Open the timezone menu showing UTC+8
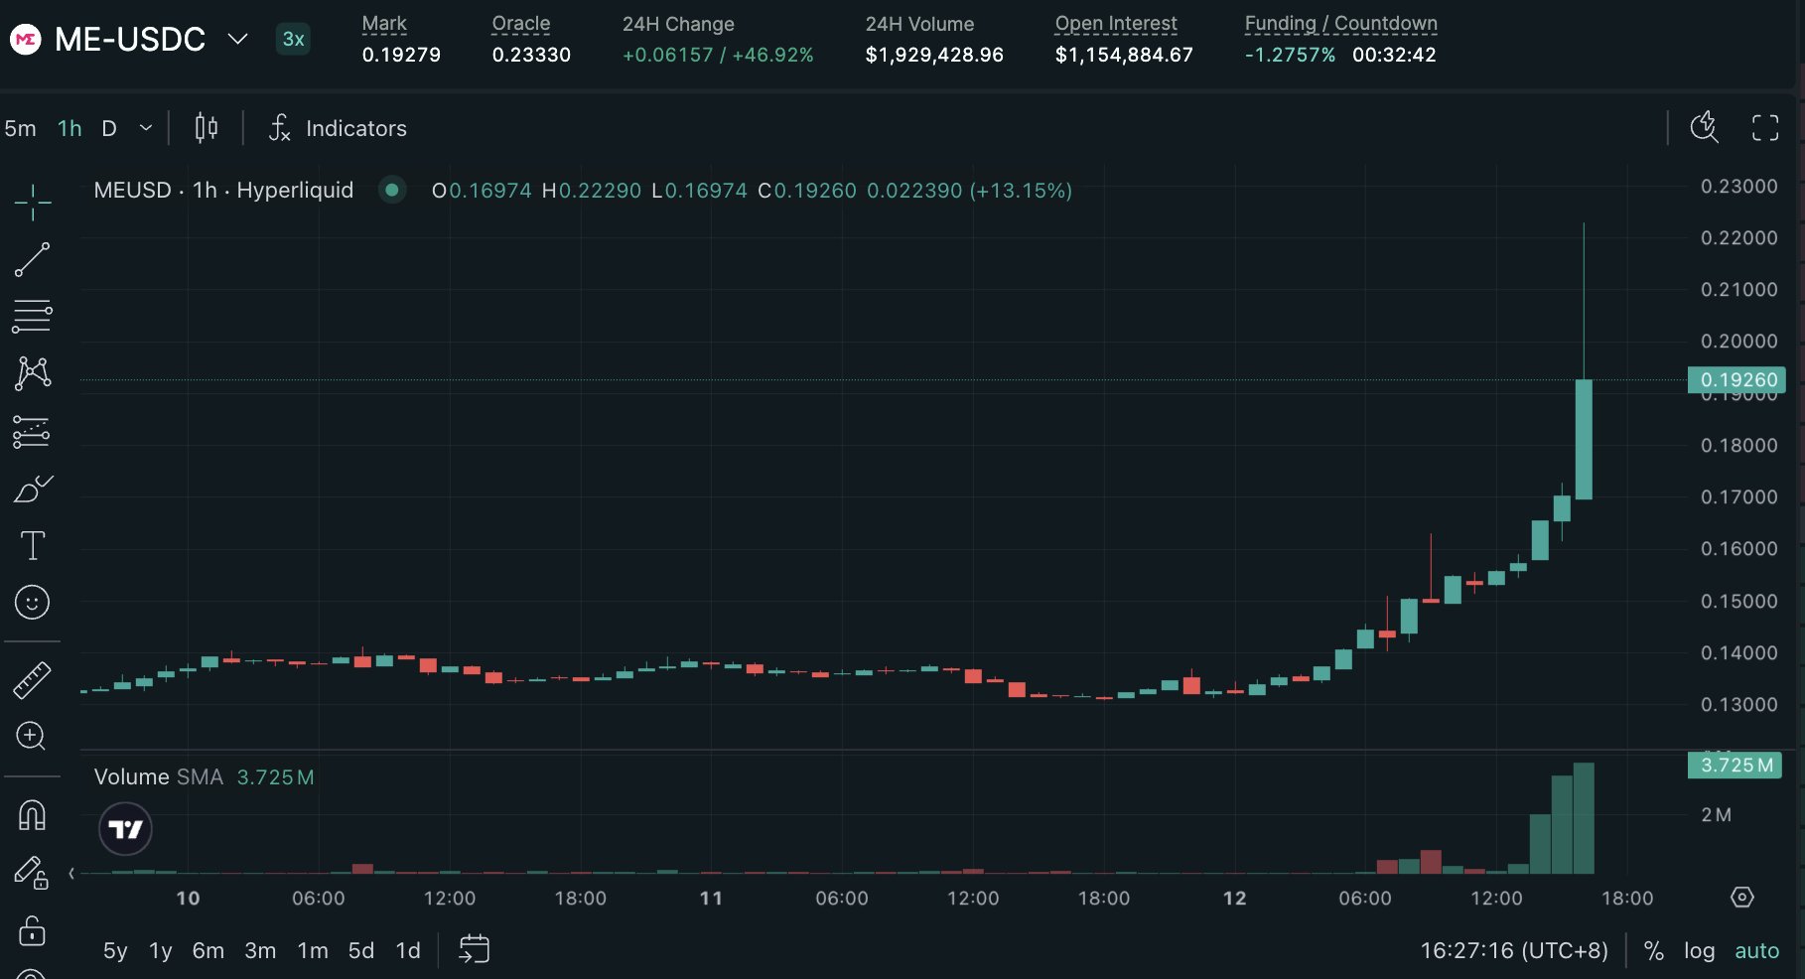1805x979 pixels. pos(1514,951)
